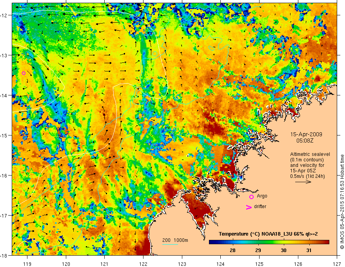345x267 pixels.
Task: Click the longitude axis label 124
Action: [221, 264]
